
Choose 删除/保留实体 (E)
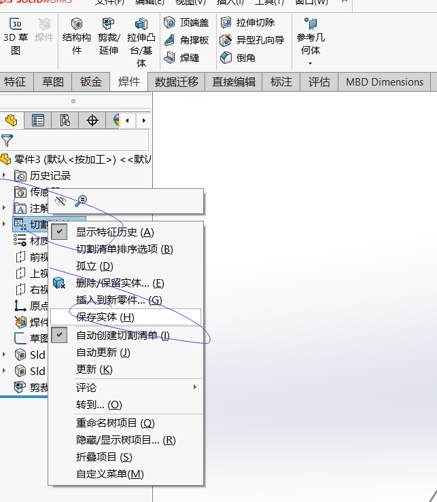click(x=126, y=283)
